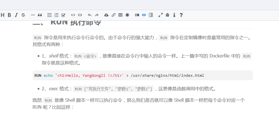This screenshot has height=113, width=279.
Task: Click the inline code RUN ["可执行文件", "参数1", "参数2"]
Action: (113, 89)
